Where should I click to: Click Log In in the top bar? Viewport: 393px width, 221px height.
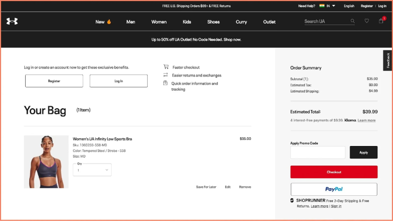[x=382, y=6]
